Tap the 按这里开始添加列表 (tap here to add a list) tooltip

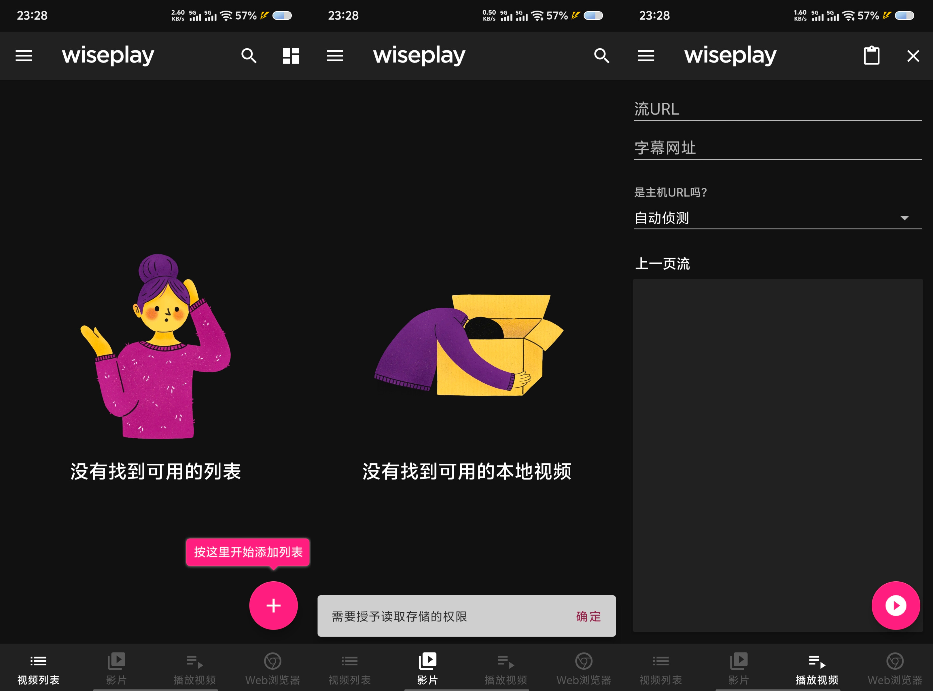[248, 552]
